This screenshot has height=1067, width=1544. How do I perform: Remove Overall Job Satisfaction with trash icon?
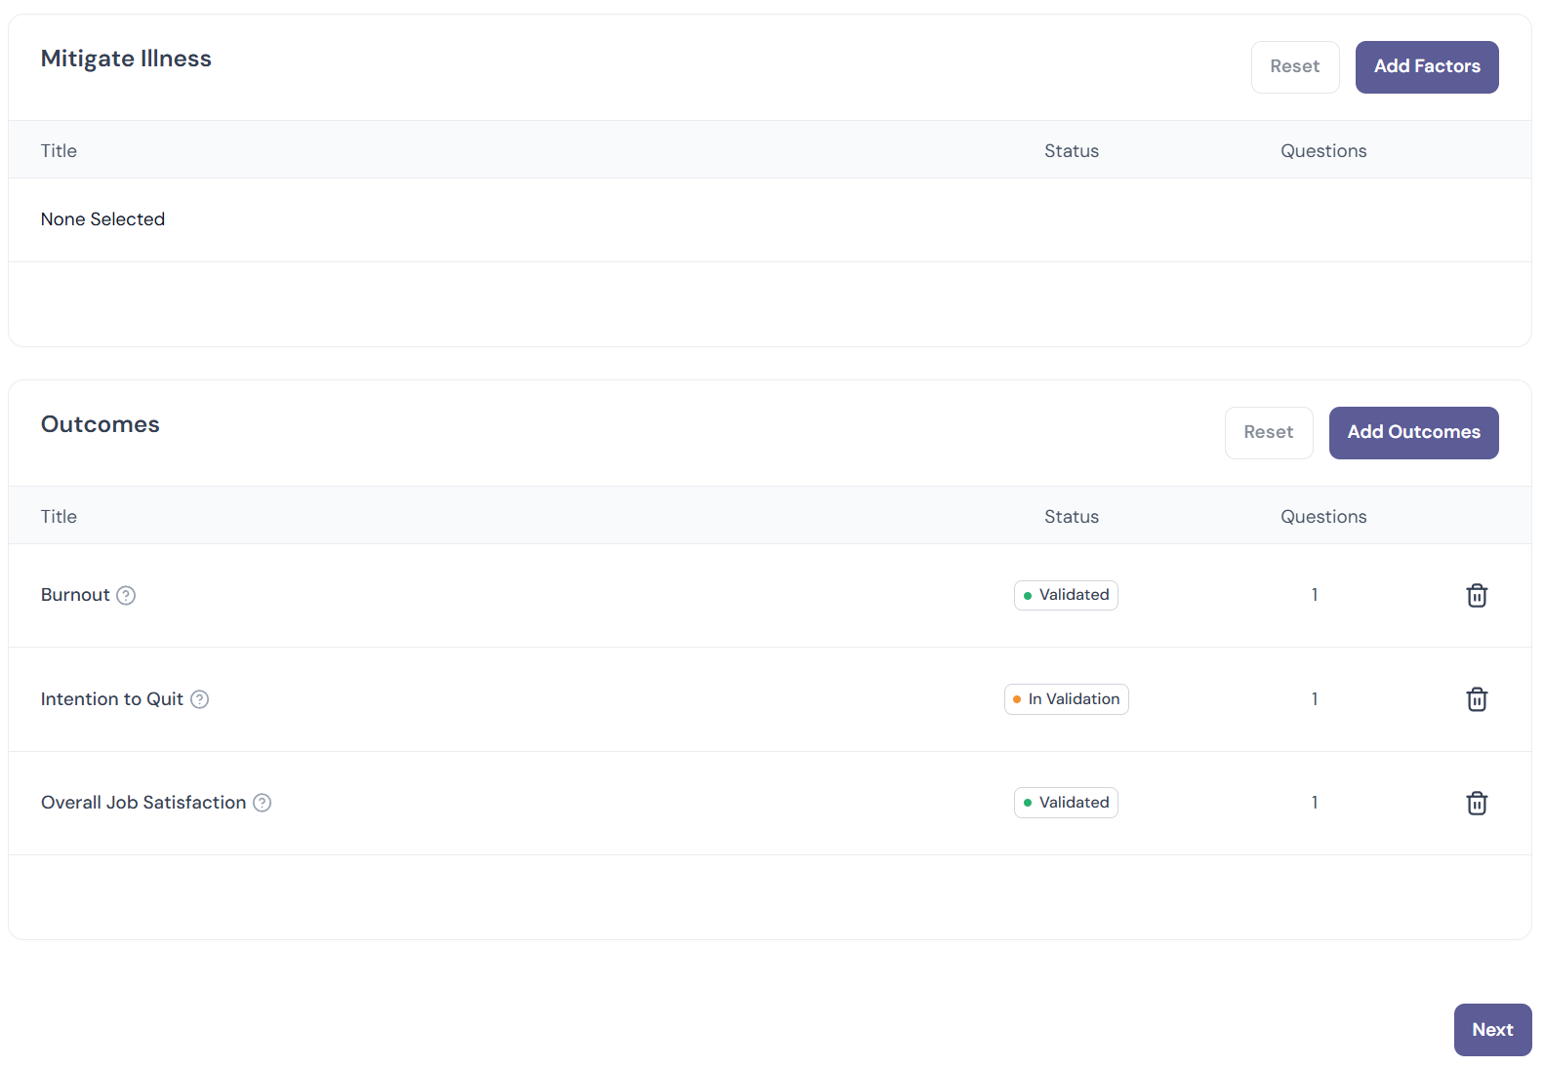(1477, 803)
